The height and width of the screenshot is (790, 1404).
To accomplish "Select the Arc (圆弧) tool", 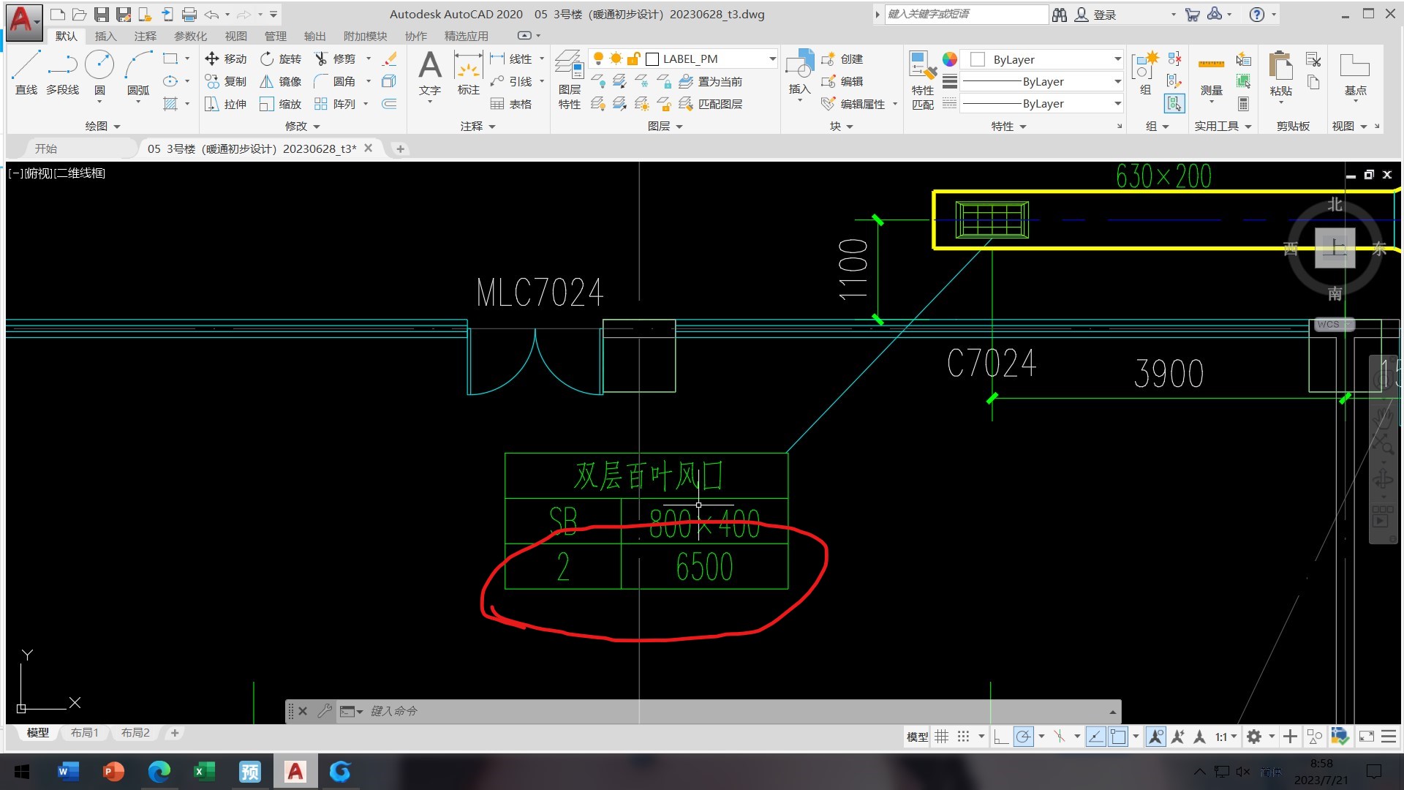I will point(138,72).
